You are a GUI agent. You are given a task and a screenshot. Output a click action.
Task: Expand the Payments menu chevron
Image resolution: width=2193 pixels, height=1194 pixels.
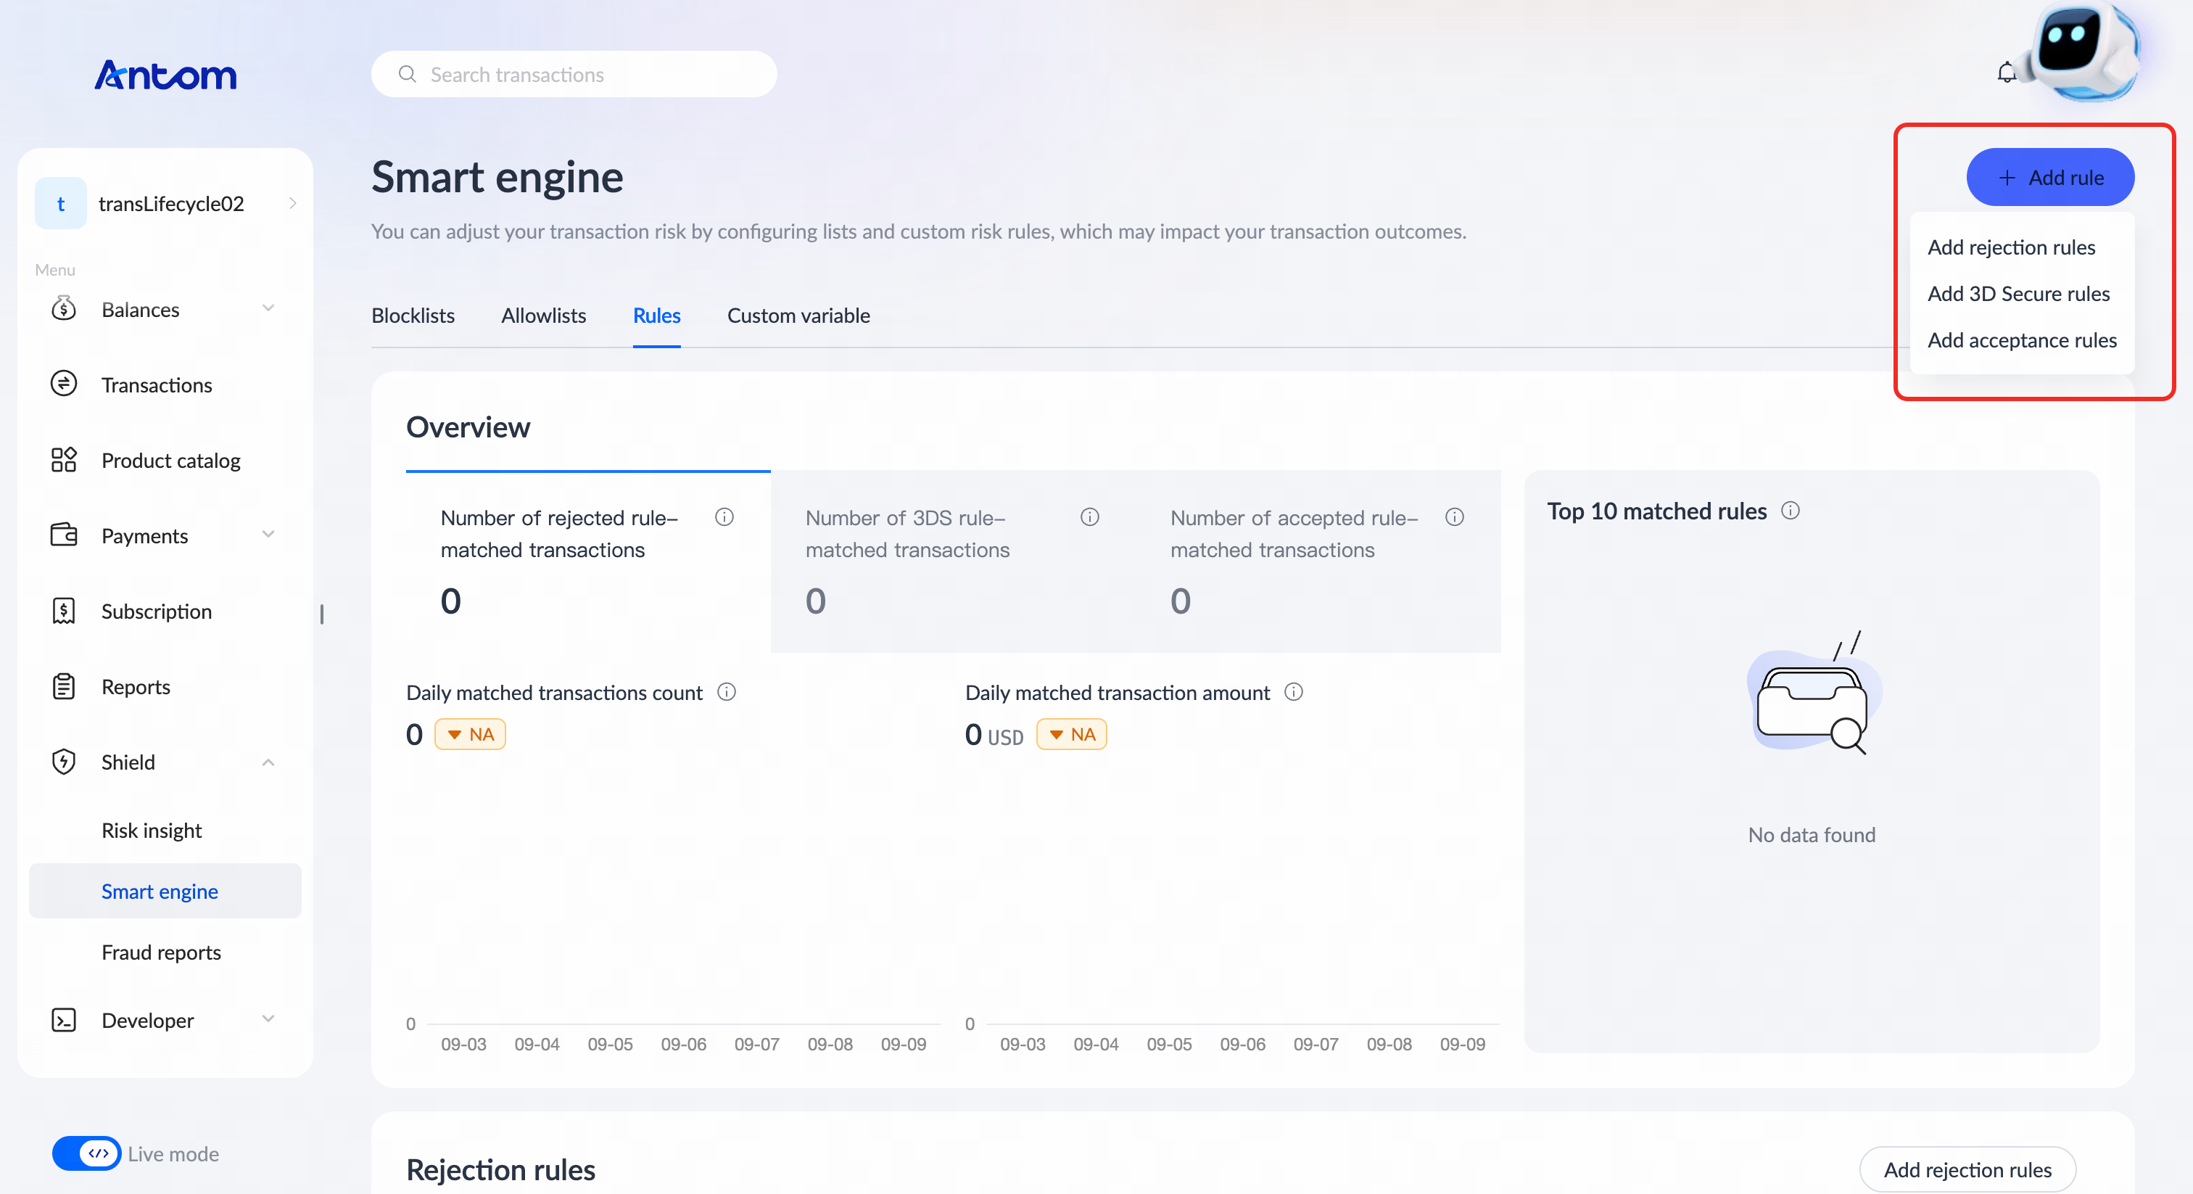coord(268,535)
